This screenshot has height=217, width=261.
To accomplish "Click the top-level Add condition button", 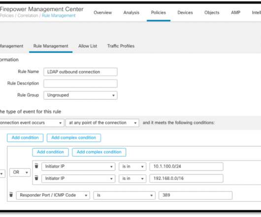I will [25, 137].
